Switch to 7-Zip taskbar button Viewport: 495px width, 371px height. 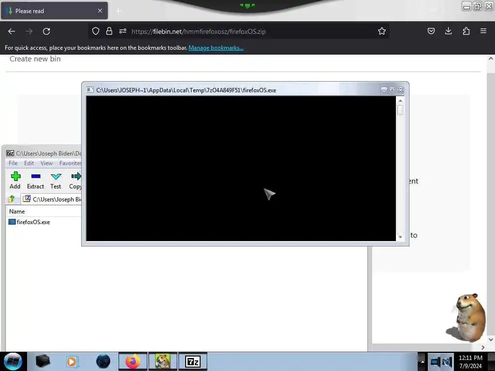coord(193,361)
